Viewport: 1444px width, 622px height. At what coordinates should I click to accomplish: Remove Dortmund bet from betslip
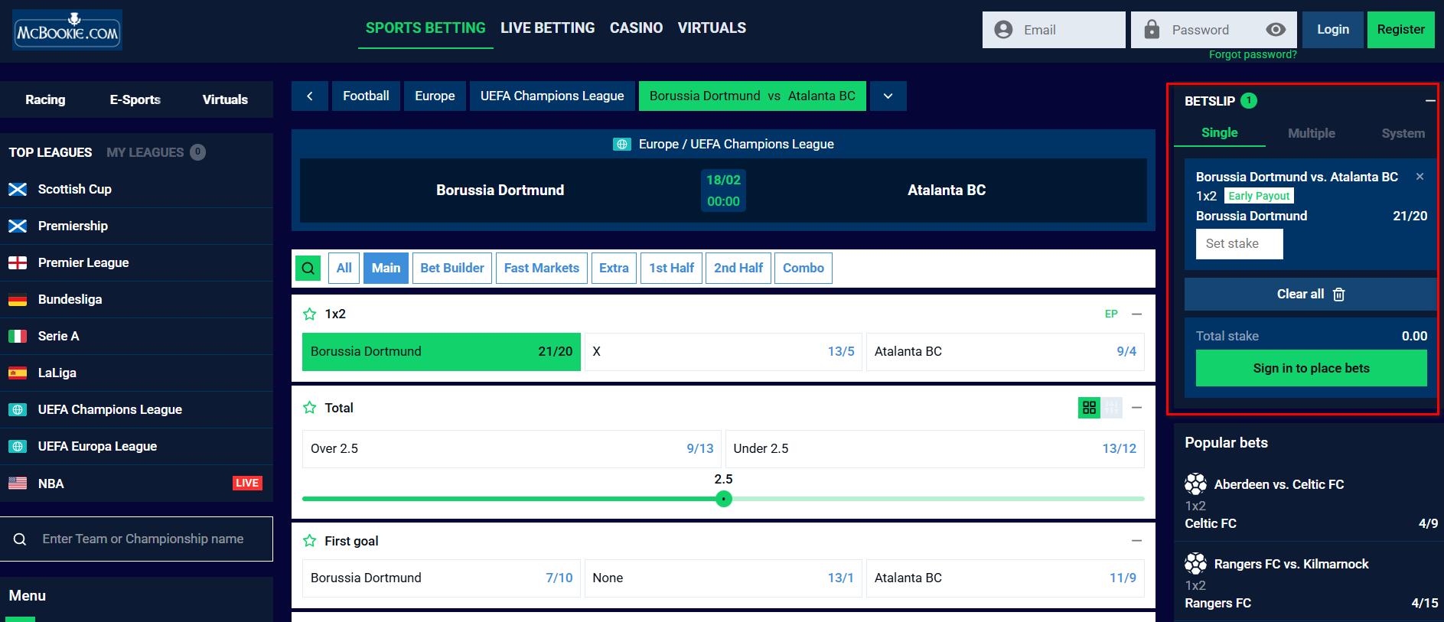1420,177
